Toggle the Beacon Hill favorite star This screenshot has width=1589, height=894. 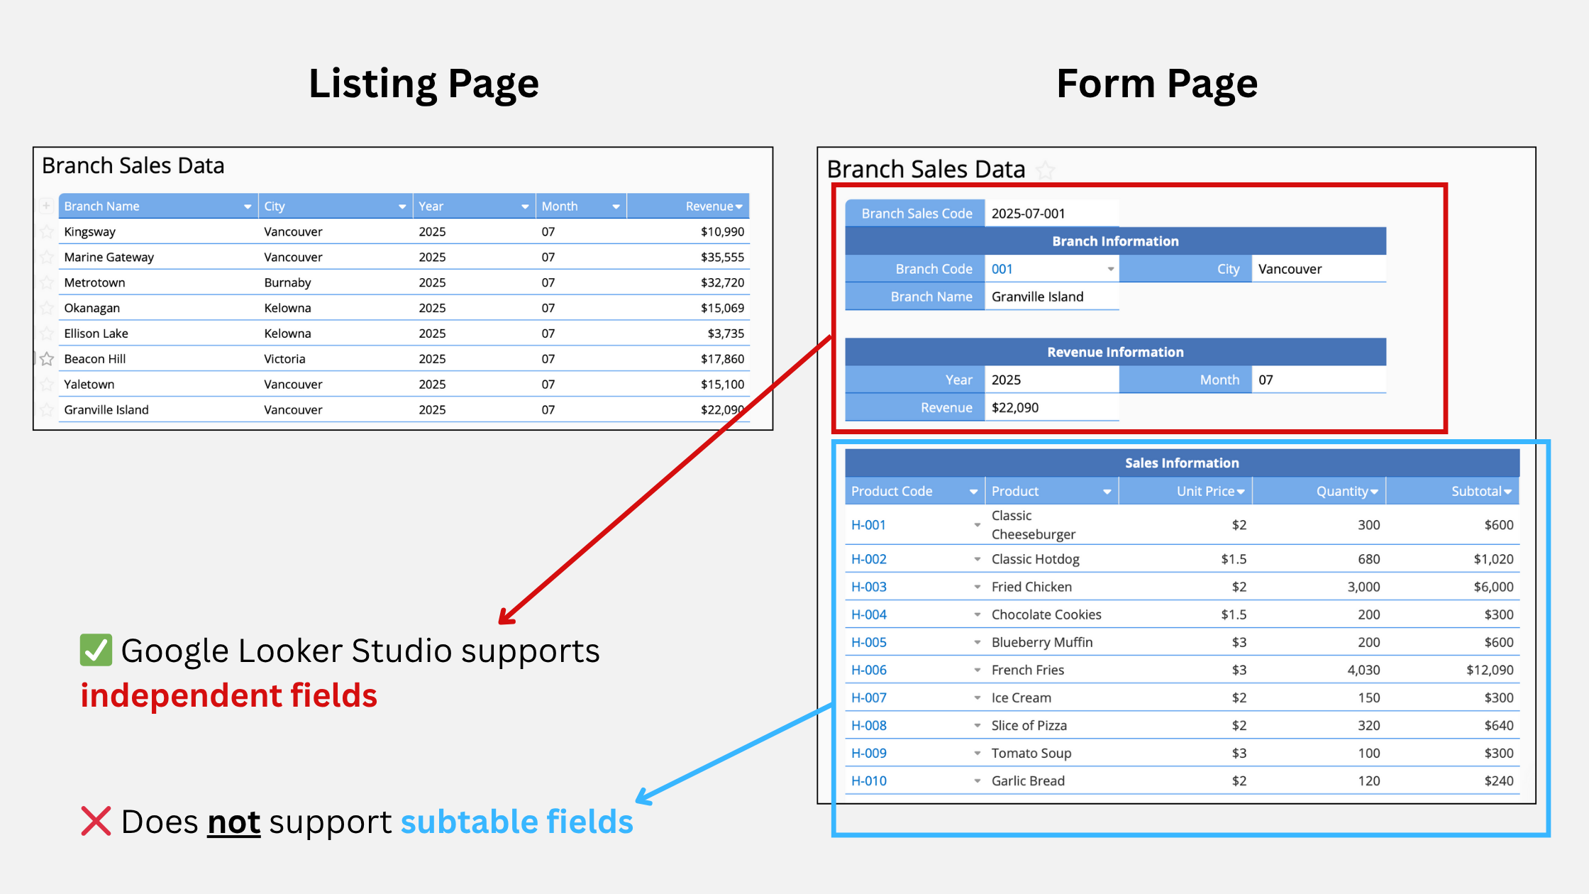click(47, 359)
